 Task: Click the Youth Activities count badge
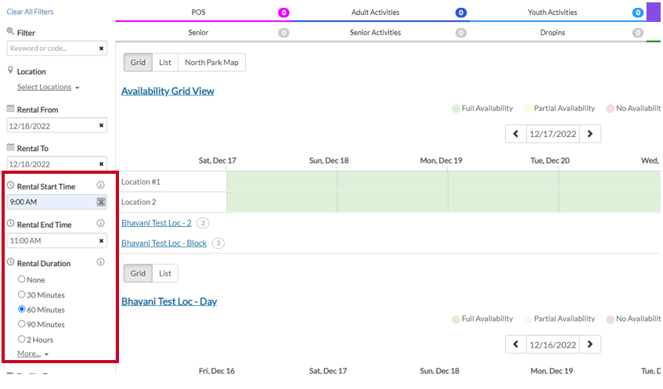click(x=638, y=13)
